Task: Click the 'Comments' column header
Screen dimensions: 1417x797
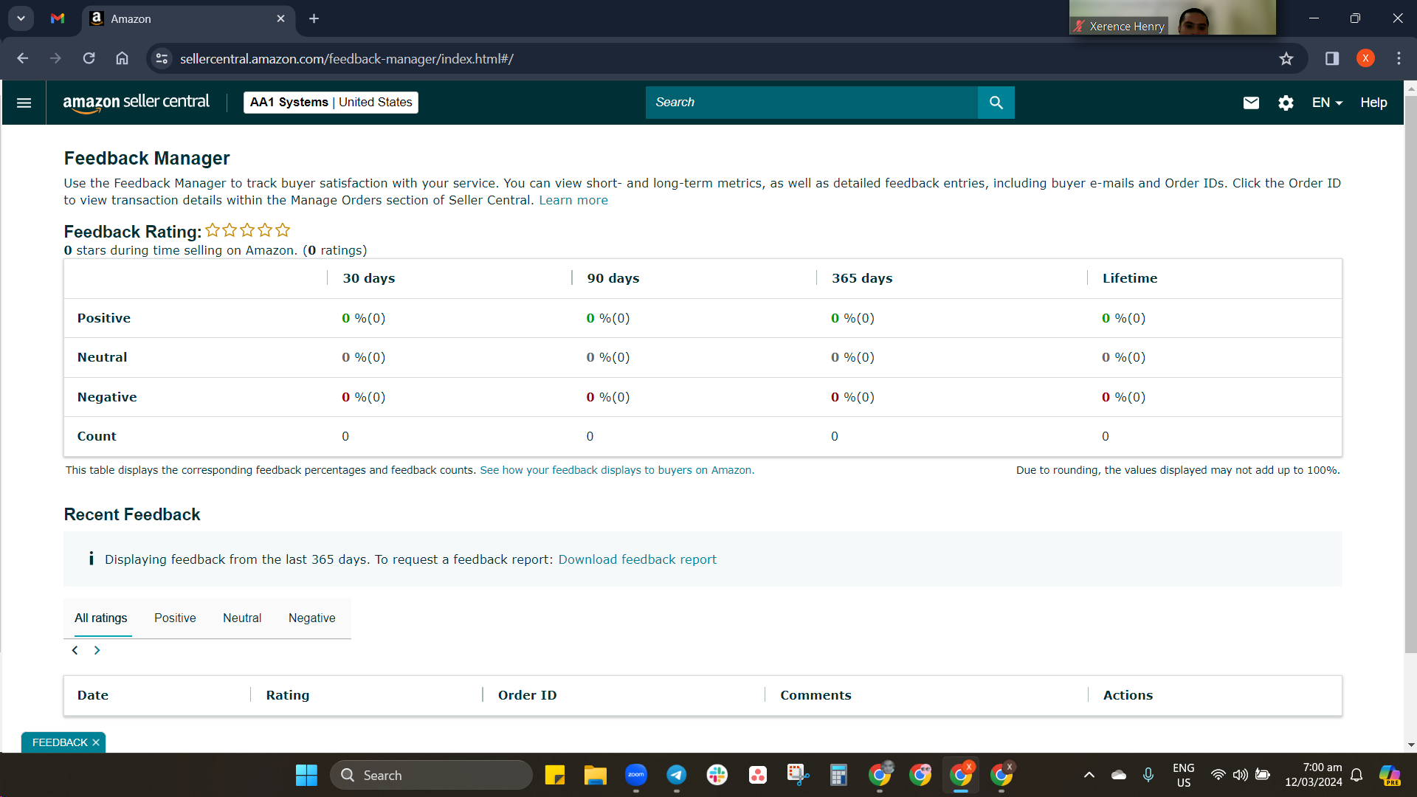Action: pos(816,695)
